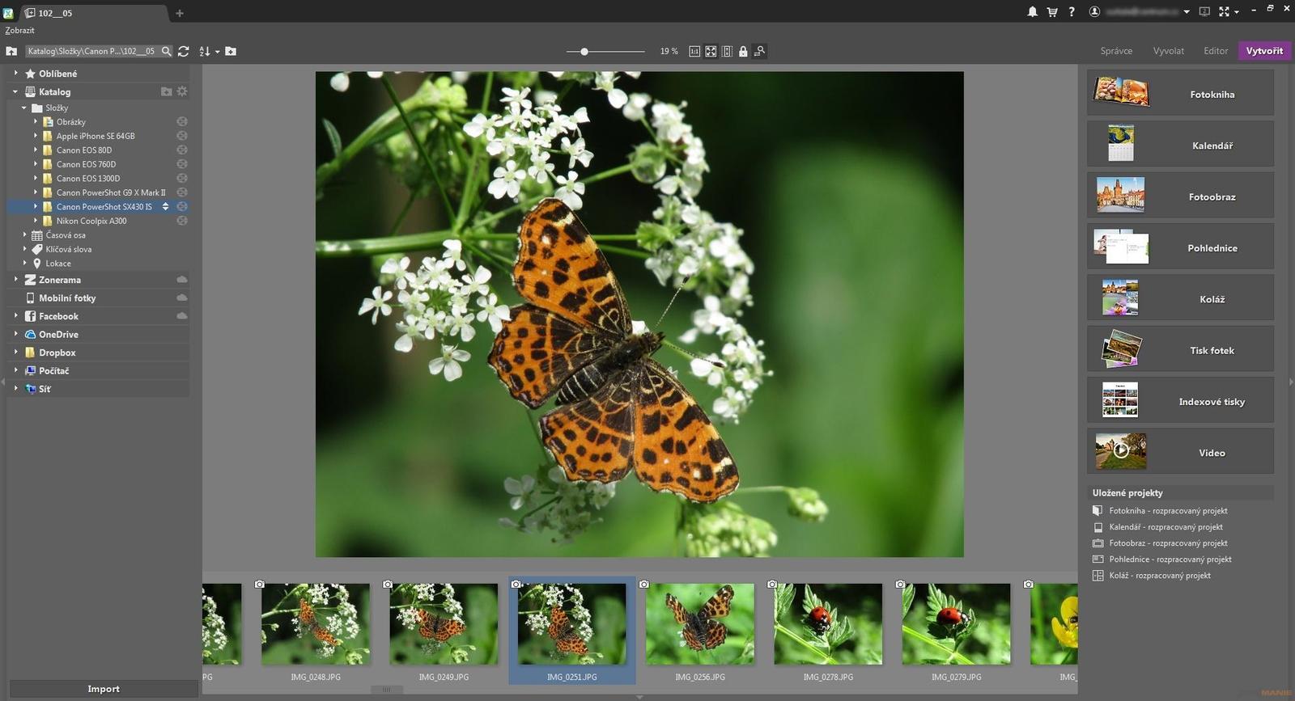The image size is (1295, 701).
Task: Switch to the Vyvolat module
Action: (x=1169, y=51)
